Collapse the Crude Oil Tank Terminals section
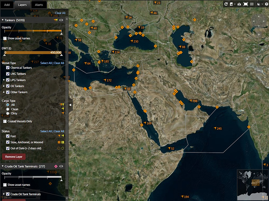Image resolution: width=269 pixels, height=201 pixels. pos(3,166)
